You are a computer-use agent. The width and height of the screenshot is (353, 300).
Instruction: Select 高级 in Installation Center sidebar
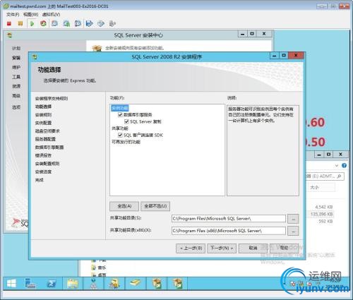click(16, 95)
